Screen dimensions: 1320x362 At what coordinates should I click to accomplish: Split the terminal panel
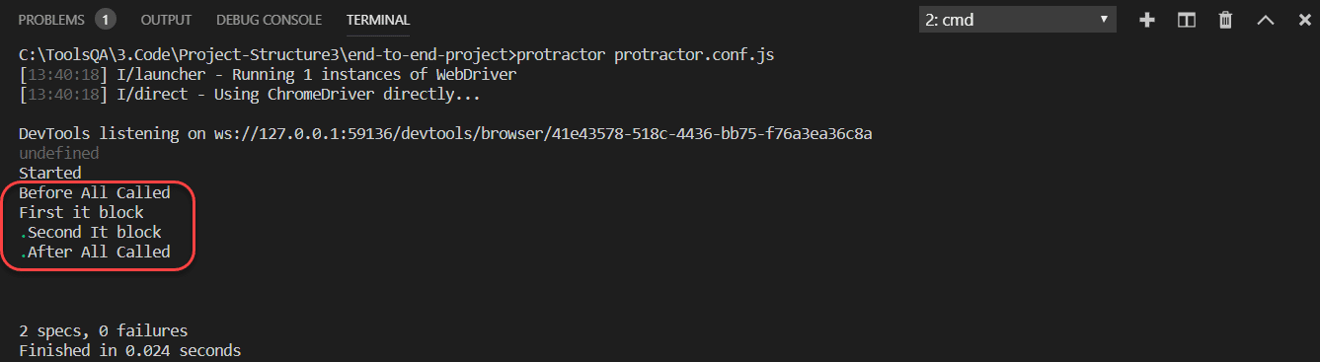1187,20
